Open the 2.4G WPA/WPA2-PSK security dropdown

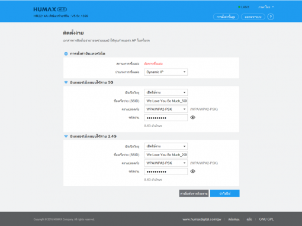coord(166,163)
